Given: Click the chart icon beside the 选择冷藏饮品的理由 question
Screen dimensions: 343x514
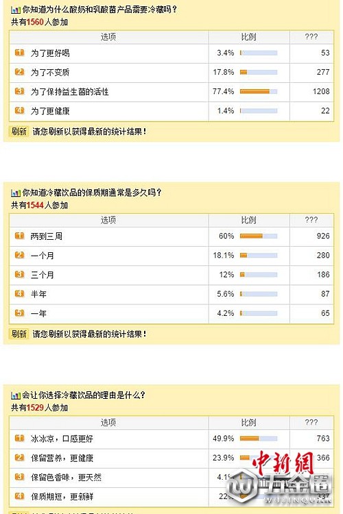Looking at the screenshot, I should tap(16, 395).
